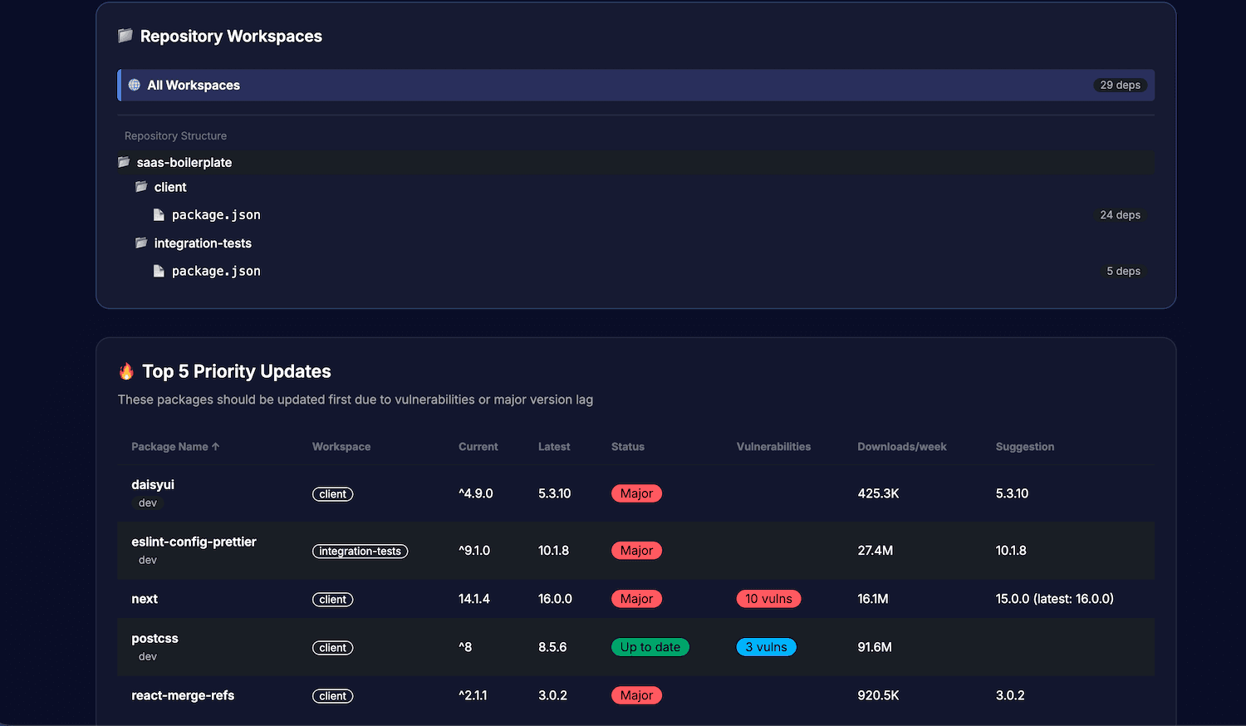
Task: Click the 29 deps badge
Action: coord(1121,85)
